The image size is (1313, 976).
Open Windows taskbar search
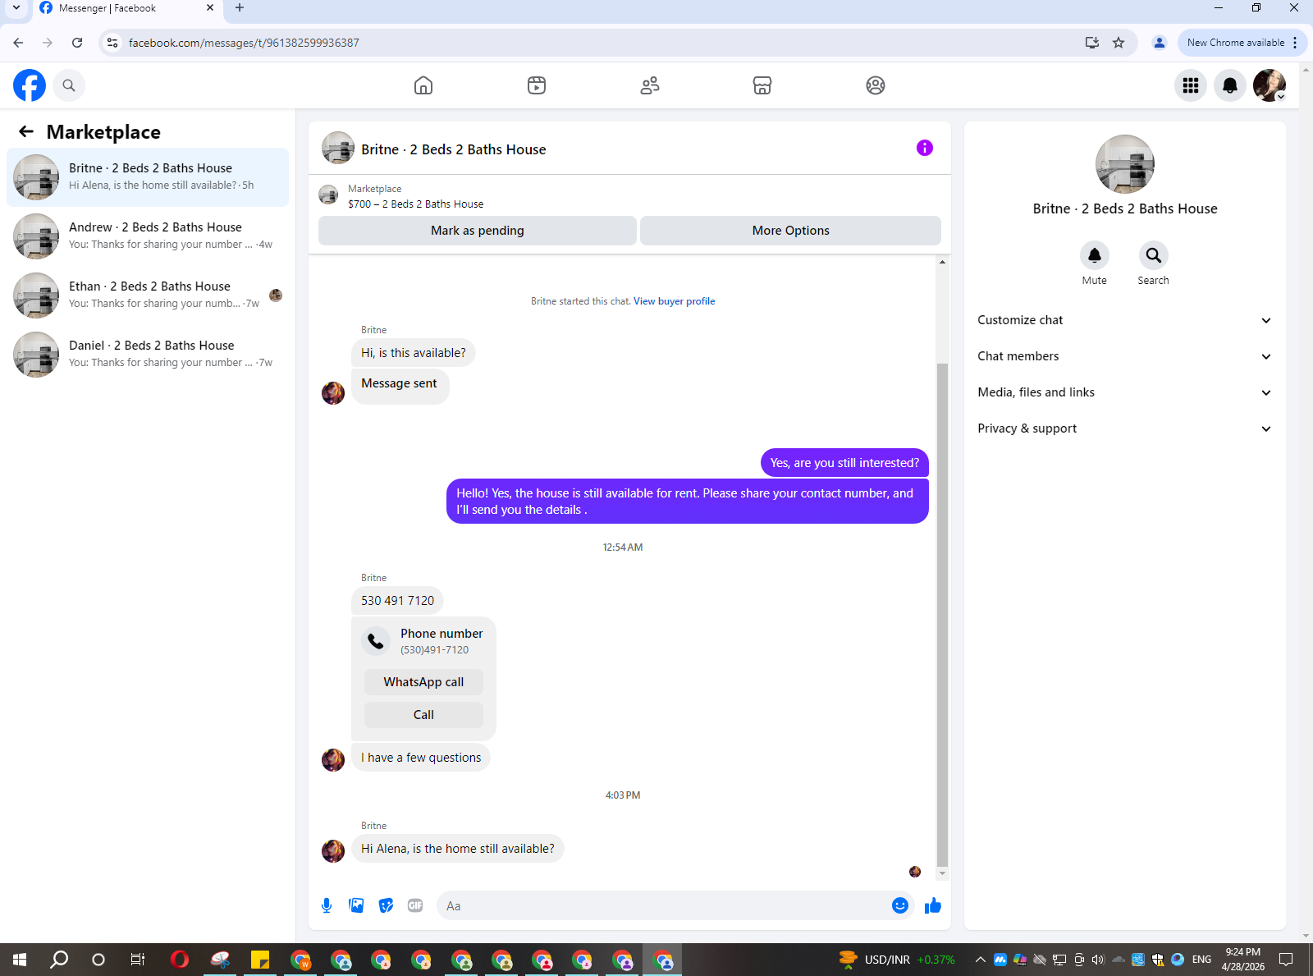click(59, 960)
